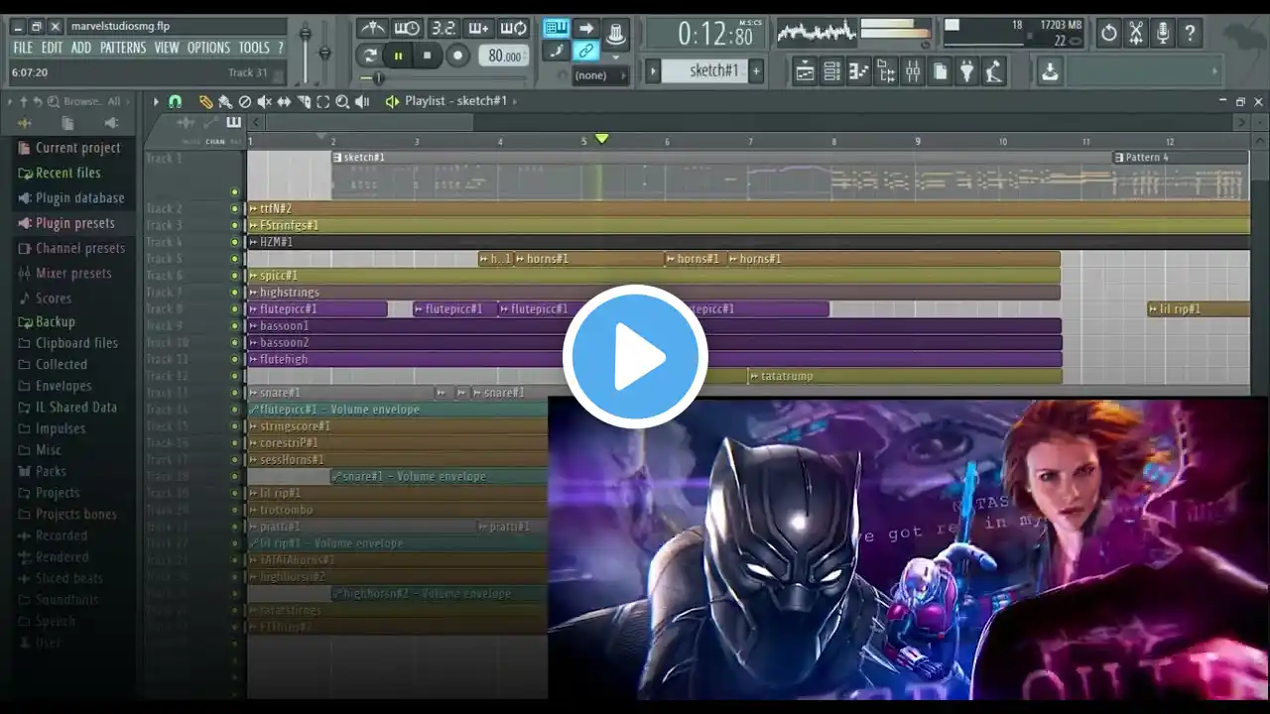The height and width of the screenshot is (714, 1270).
Task: Select the zoom tool in the Playlist toolbar
Action: click(x=342, y=101)
